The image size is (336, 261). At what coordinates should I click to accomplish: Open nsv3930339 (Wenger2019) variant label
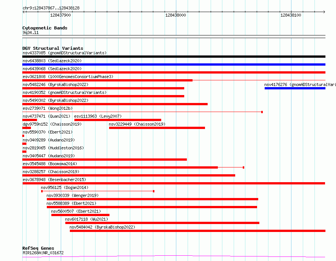pyautogui.click(x=72, y=195)
